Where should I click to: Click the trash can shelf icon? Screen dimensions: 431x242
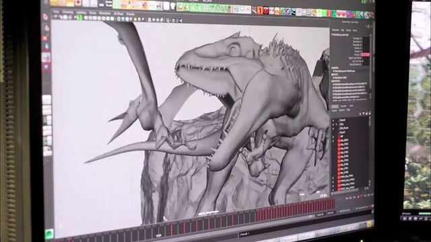coord(173,6)
